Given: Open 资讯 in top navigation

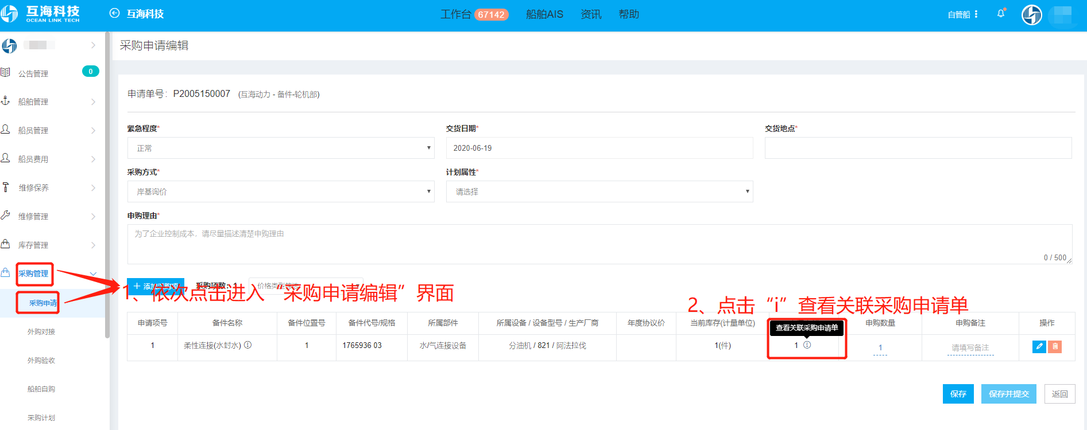Looking at the screenshot, I should pos(591,14).
